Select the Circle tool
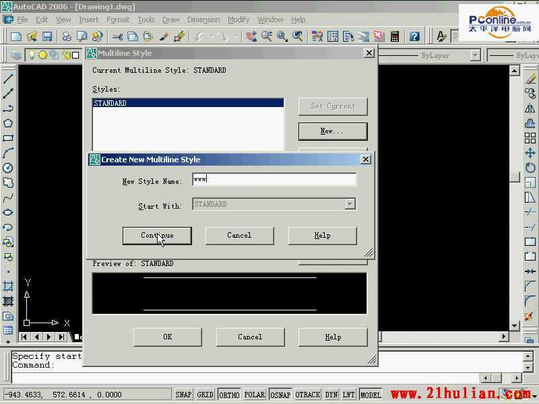Viewport: 539px width, 404px height. click(x=8, y=168)
